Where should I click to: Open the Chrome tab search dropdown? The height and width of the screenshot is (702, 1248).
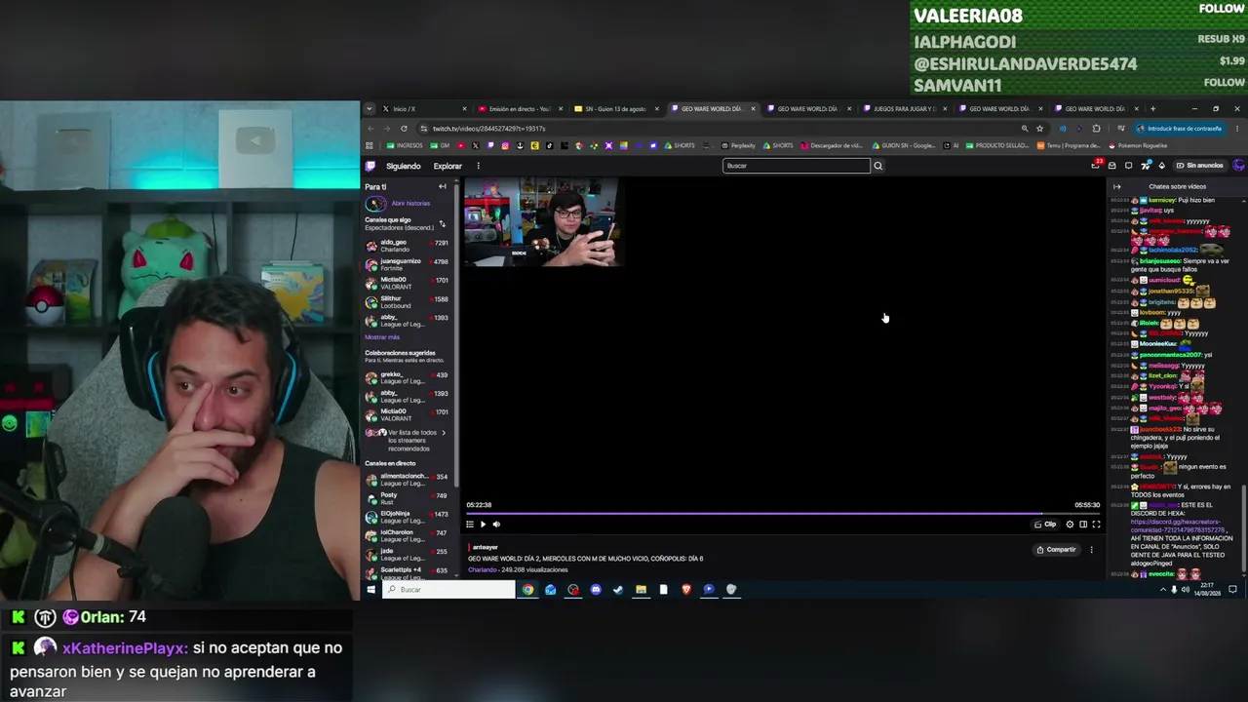click(x=370, y=109)
